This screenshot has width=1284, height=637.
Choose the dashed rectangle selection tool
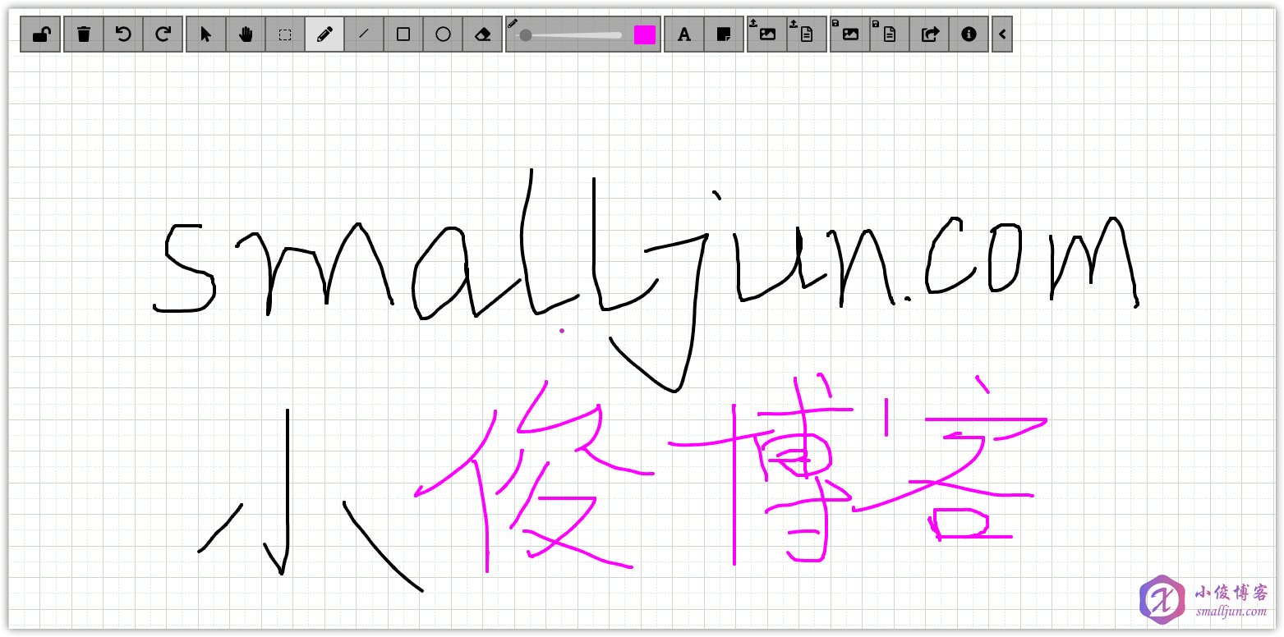(x=285, y=34)
